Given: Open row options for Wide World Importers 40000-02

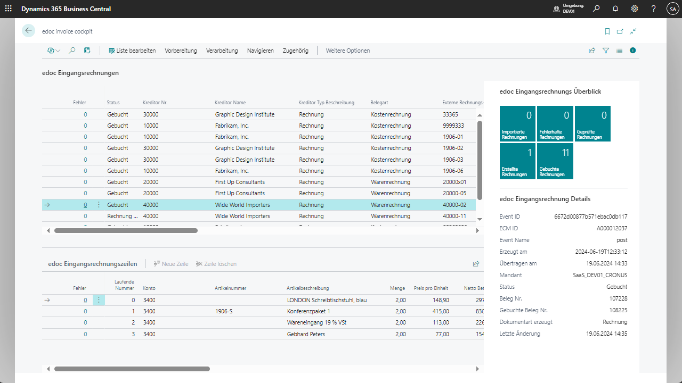Looking at the screenshot, I should point(99,205).
